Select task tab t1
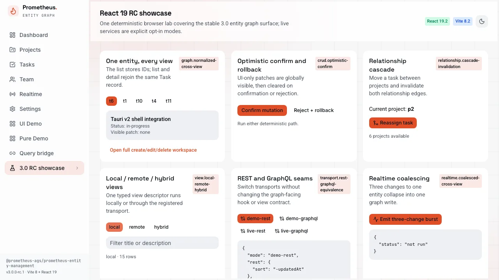 pyautogui.click(x=125, y=101)
